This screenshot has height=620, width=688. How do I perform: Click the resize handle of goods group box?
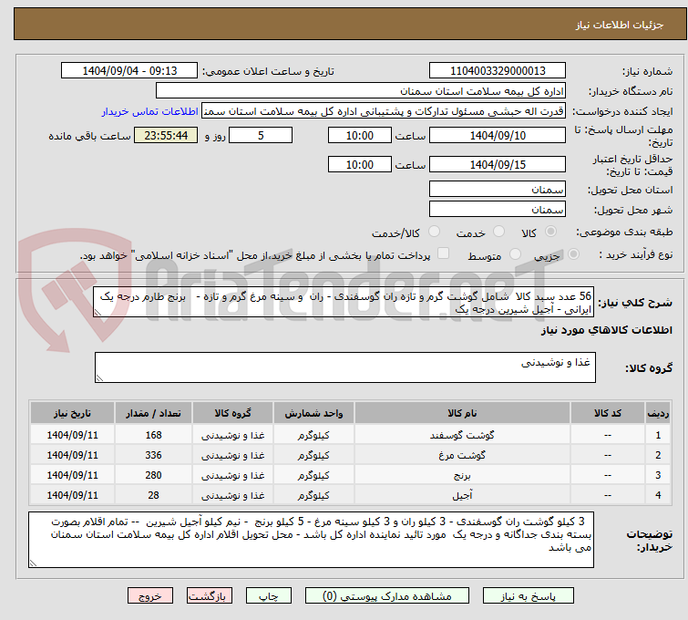click(x=99, y=378)
